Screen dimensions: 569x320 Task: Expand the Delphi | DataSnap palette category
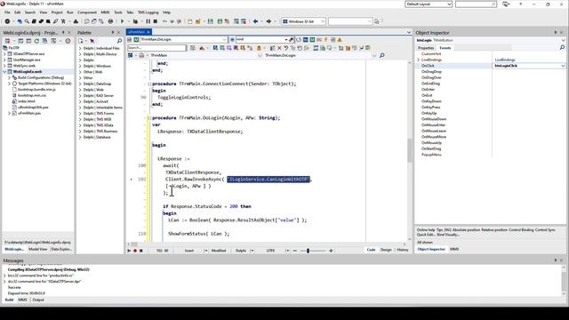coord(80,84)
